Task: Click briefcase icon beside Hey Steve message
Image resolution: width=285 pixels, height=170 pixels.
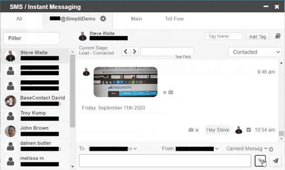Action: tap(191, 130)
